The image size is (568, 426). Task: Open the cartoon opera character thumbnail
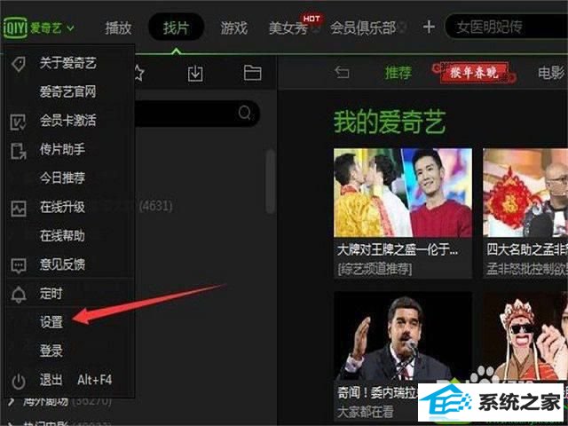pos(525,335)
